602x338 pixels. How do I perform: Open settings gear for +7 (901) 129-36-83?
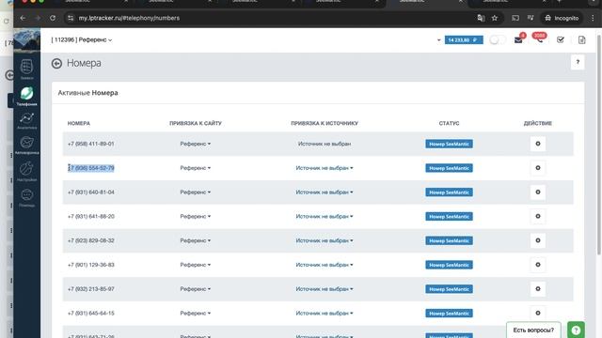(x=538, y=265)
